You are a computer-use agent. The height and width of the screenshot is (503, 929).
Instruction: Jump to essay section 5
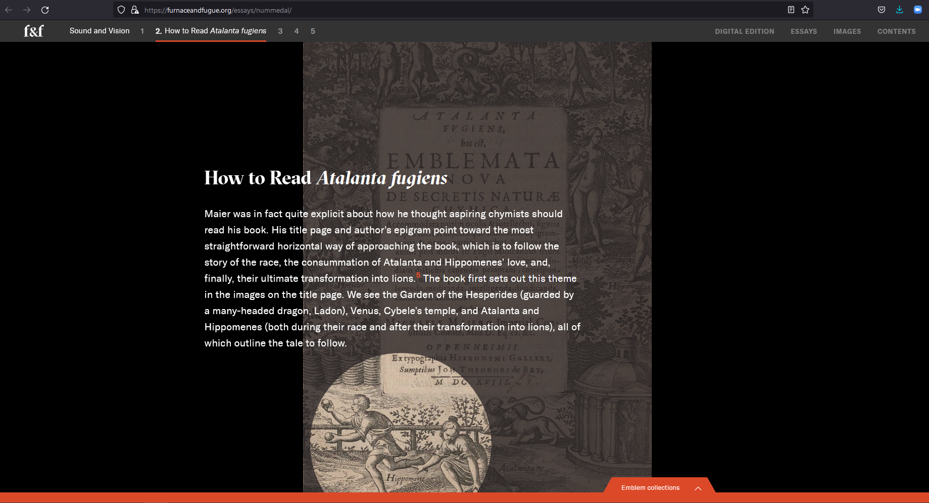pyautogui.click(x=313, y=31)
